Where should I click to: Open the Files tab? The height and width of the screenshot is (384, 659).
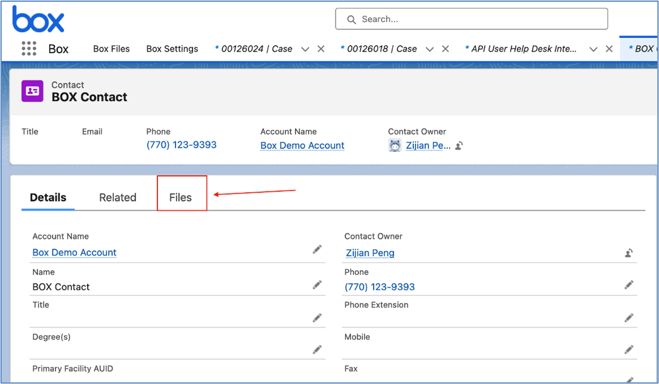180,197
